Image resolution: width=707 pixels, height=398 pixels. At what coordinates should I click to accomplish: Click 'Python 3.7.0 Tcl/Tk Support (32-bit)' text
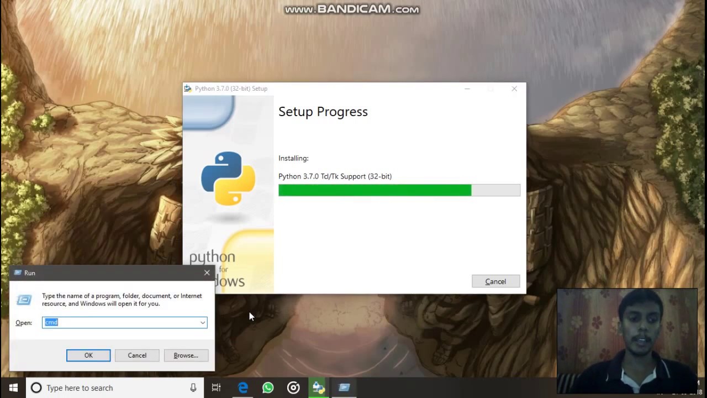(335, 176)
